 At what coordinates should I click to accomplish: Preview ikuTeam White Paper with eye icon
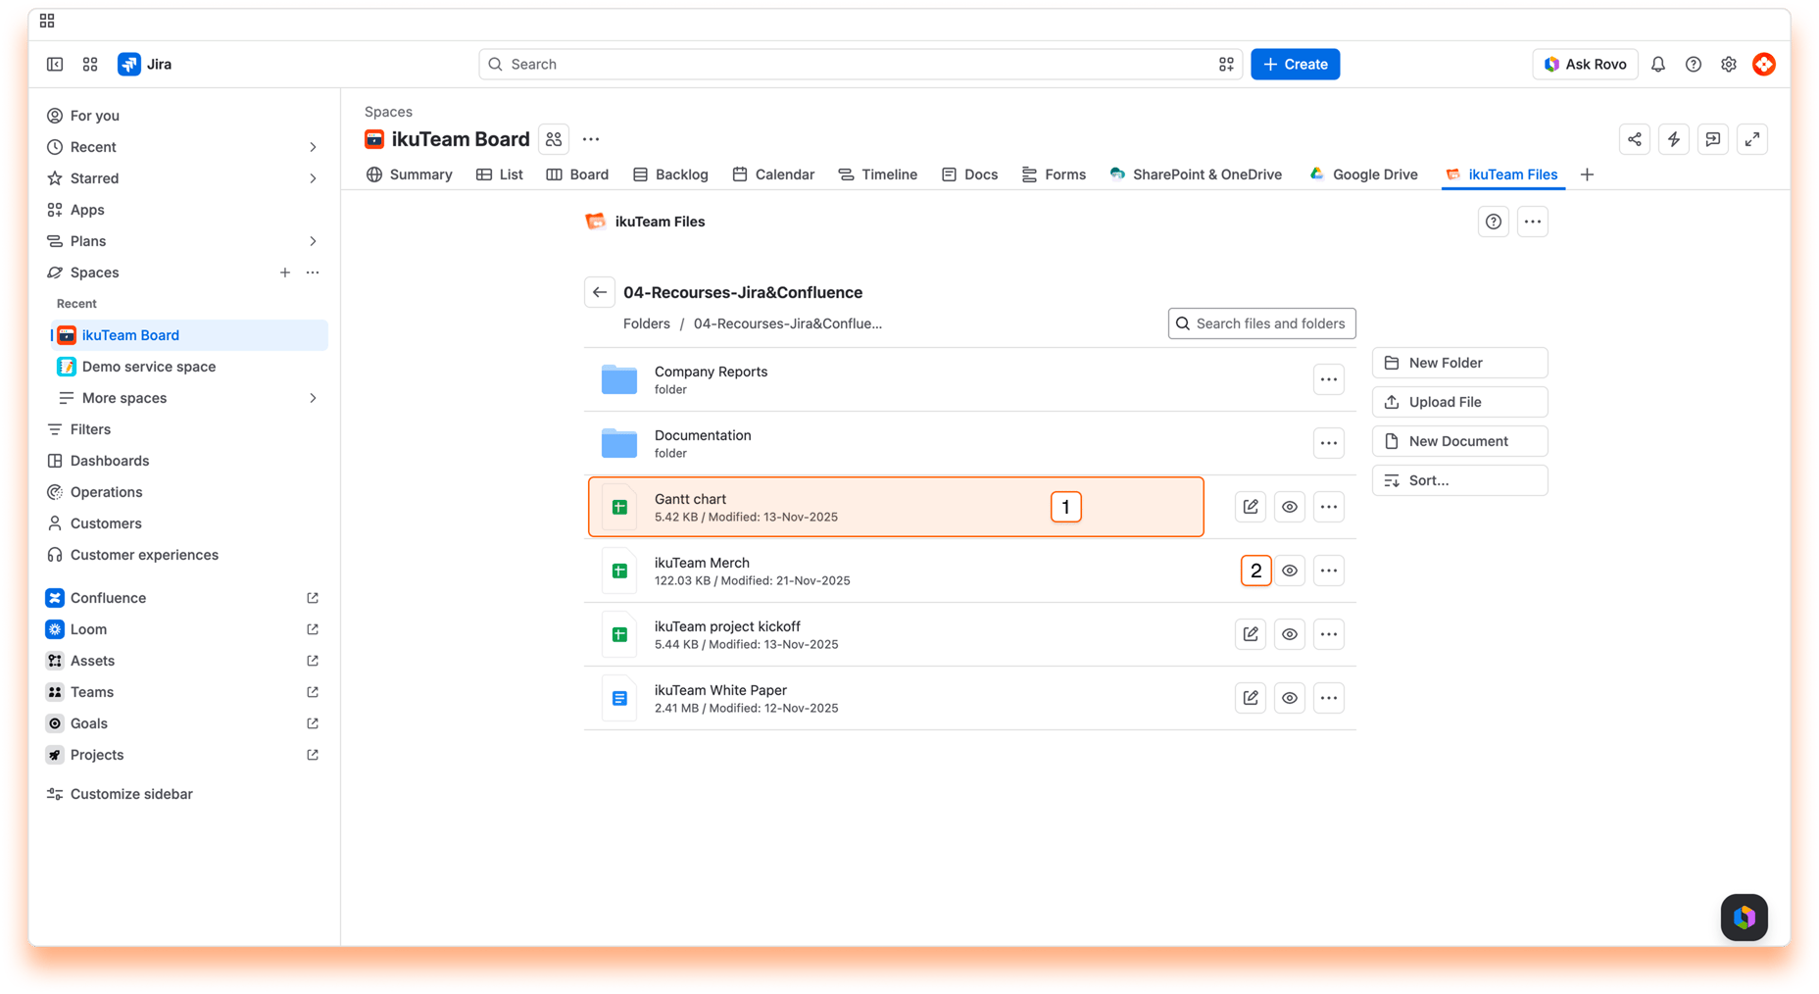1290,698
